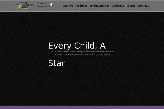Open the Beyond Academics menu
The height and width of the screenshot is (109, 164).
99,6
